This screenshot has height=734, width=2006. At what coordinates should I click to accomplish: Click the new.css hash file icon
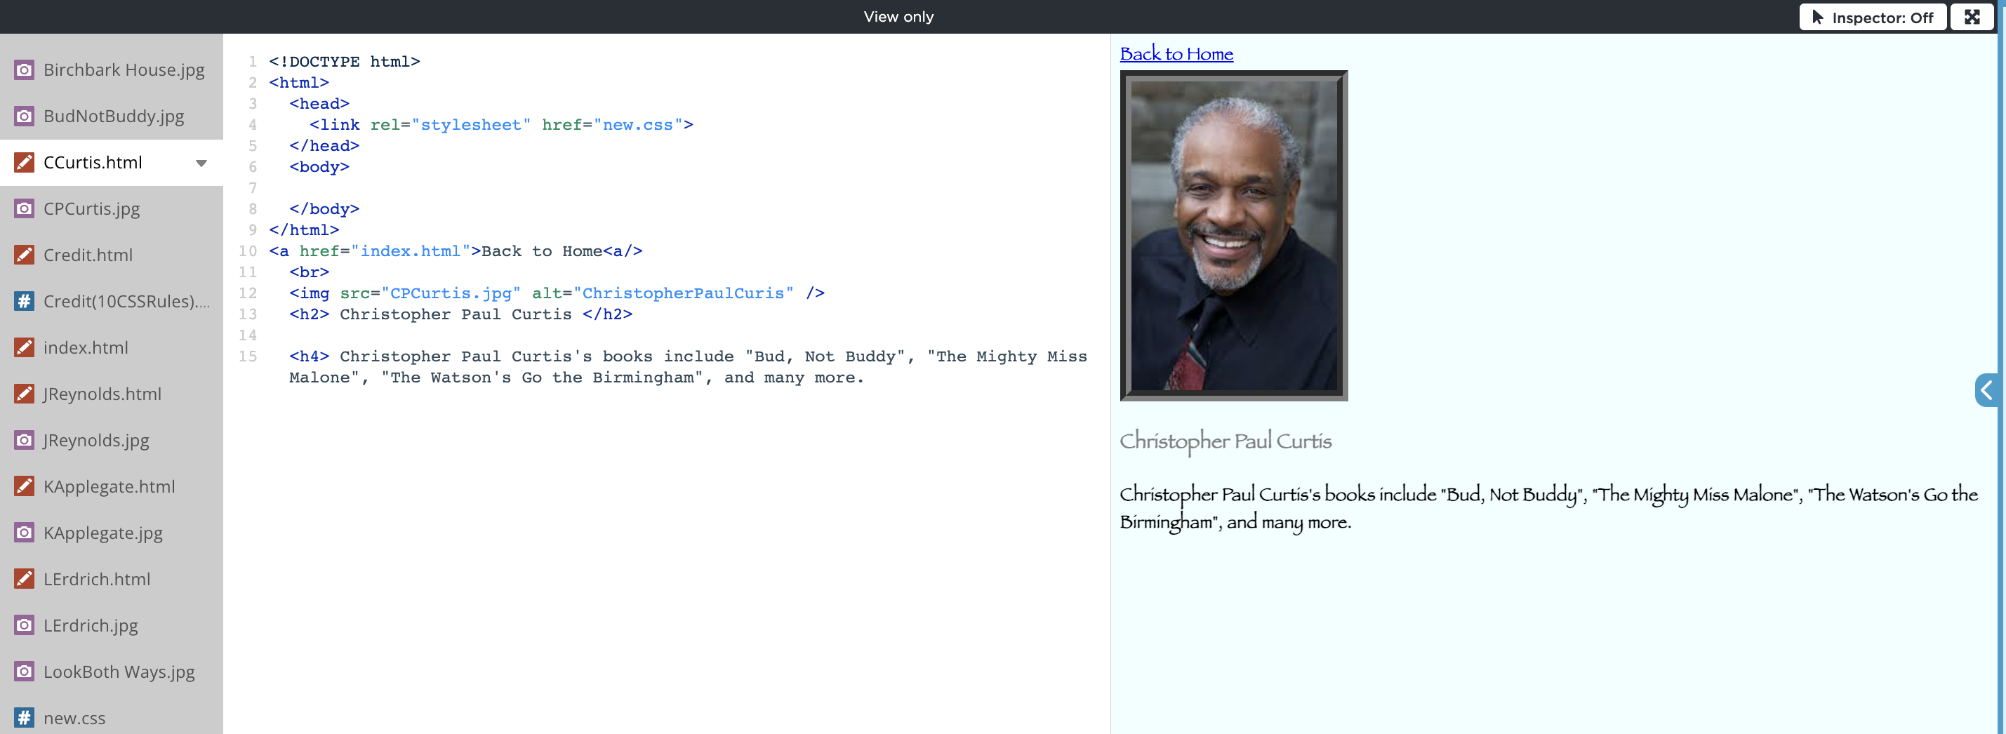pyautogui.click(x=24, y=718)
